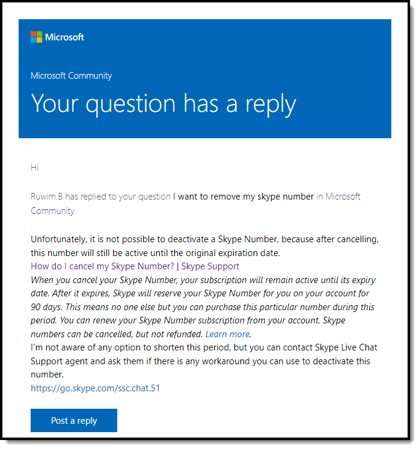
Task: Click the 'Hi' greeting text
Action: point(34,167)
